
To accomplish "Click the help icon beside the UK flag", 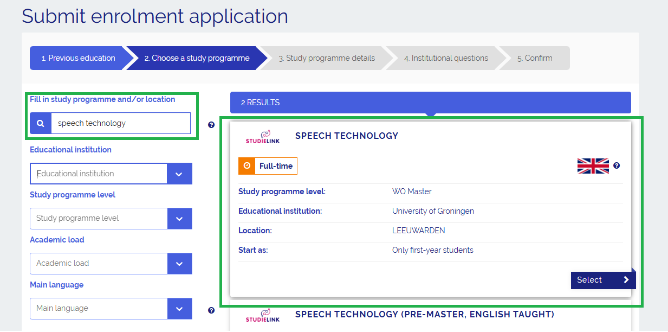I will tap(617, 166).
